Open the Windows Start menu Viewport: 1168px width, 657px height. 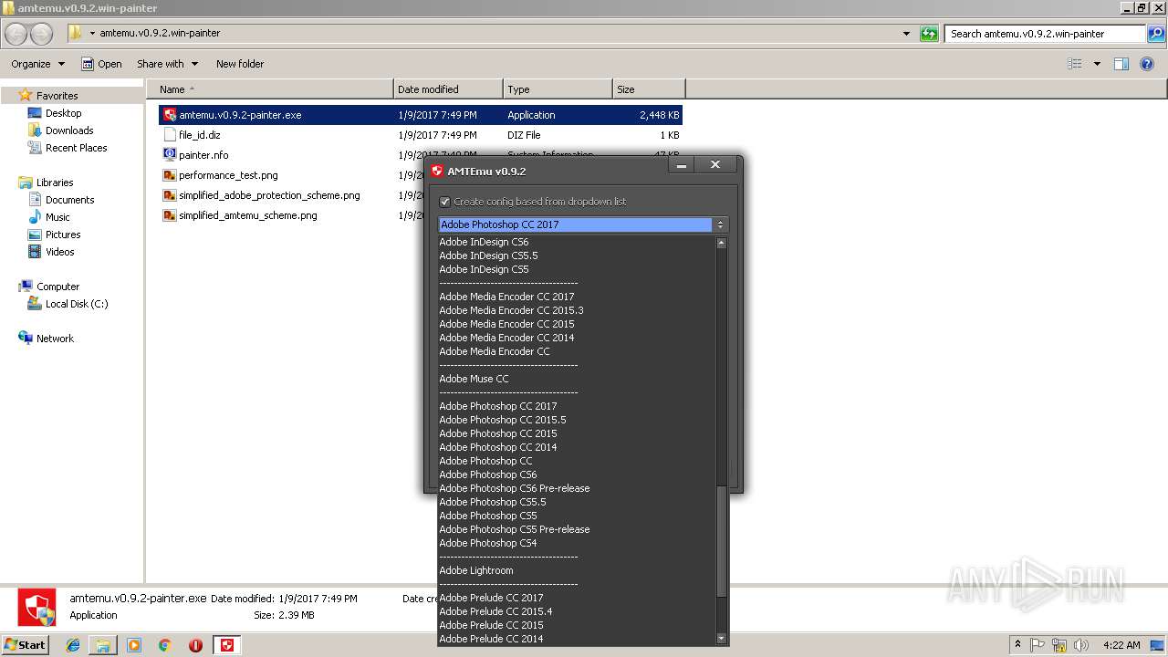pos(25,644)
